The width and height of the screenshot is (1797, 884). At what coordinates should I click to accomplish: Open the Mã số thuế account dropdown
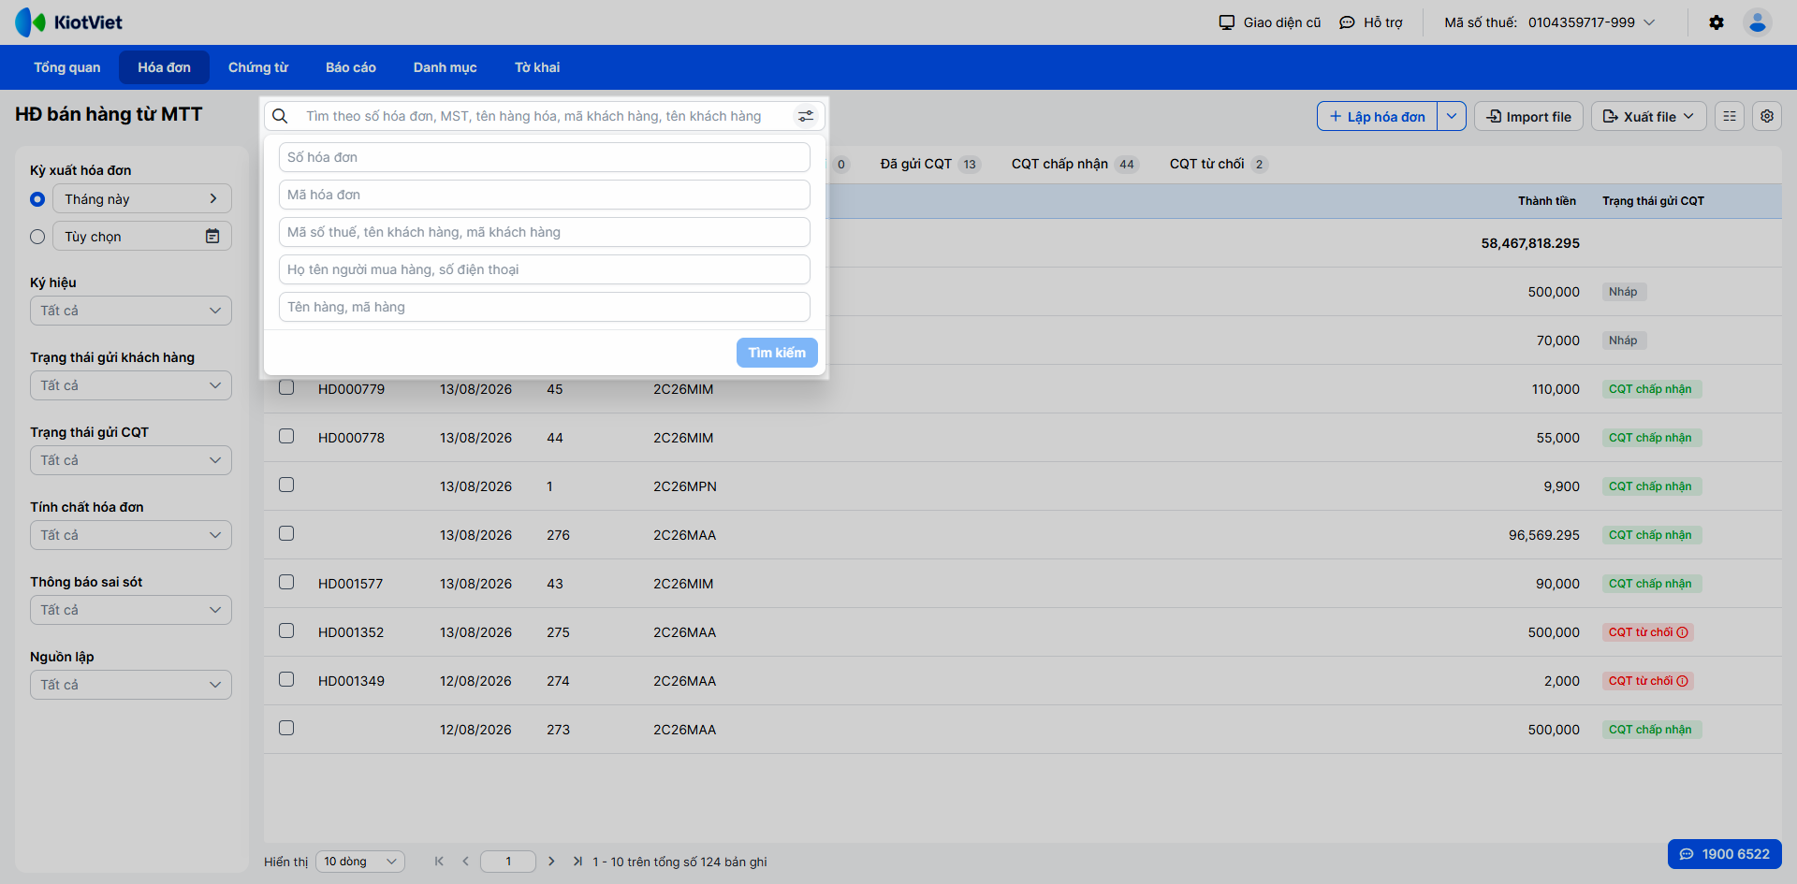click(1550, 22)
